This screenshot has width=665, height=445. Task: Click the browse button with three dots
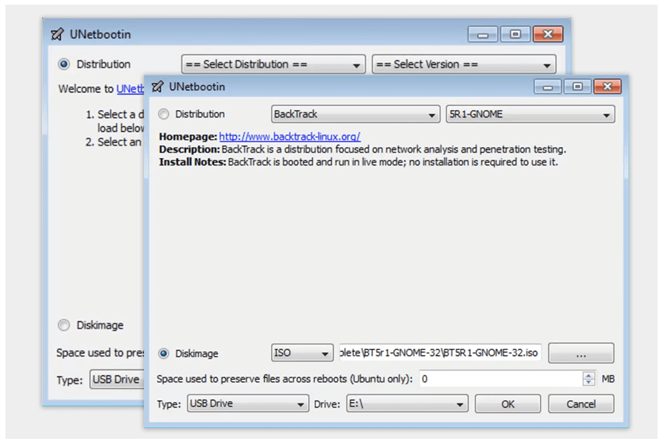[581, 353]
